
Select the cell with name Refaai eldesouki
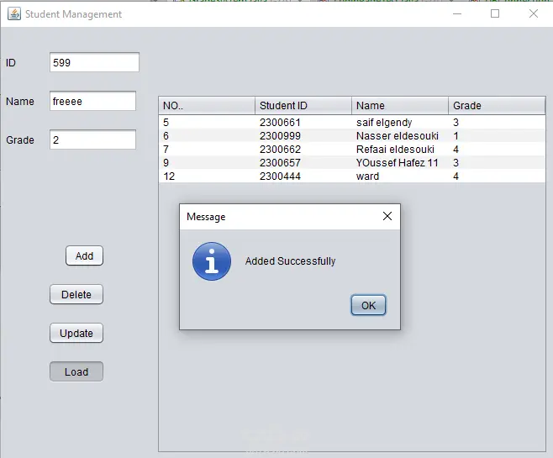(400, 149)
